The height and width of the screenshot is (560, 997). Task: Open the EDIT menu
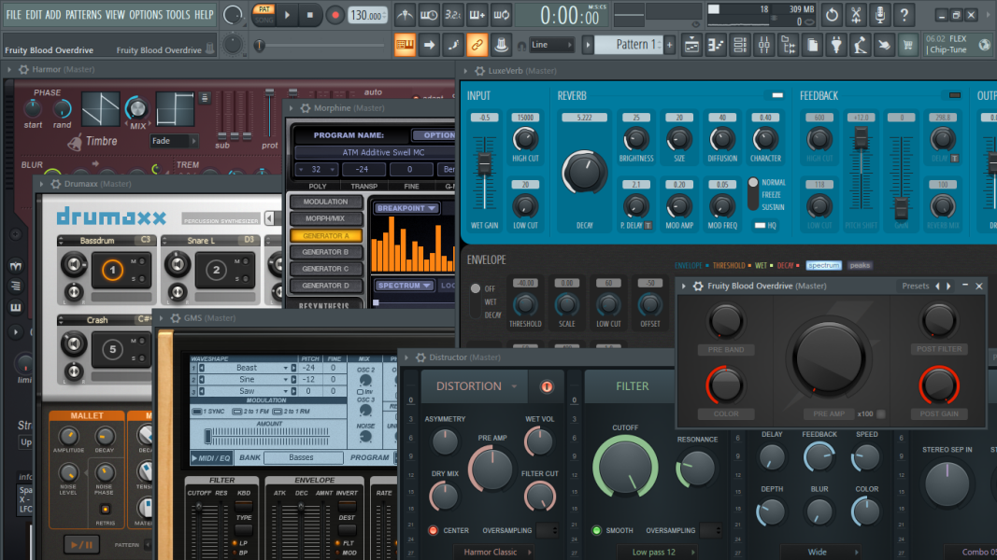point(34,15)
